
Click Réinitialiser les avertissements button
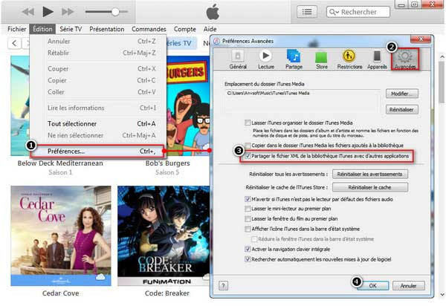[x=369, y=174]
